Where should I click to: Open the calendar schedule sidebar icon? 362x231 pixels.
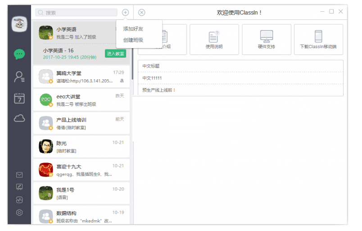pos(19,98)
